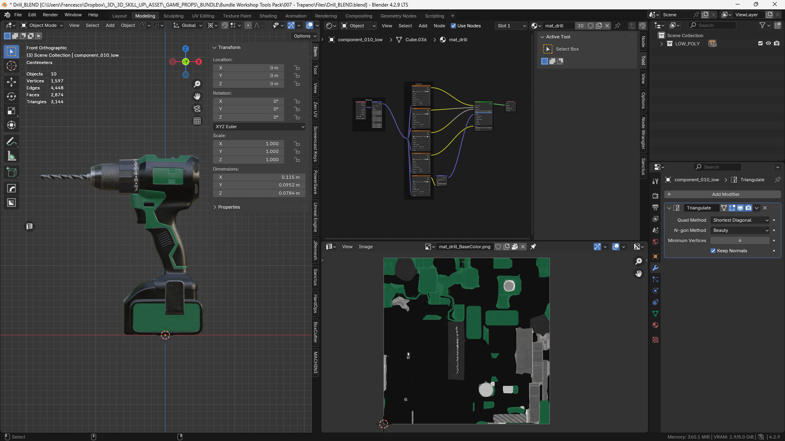Select the Annotate pencil tool
The height and width of the screenshot is (441, 785).
point(11,142)
